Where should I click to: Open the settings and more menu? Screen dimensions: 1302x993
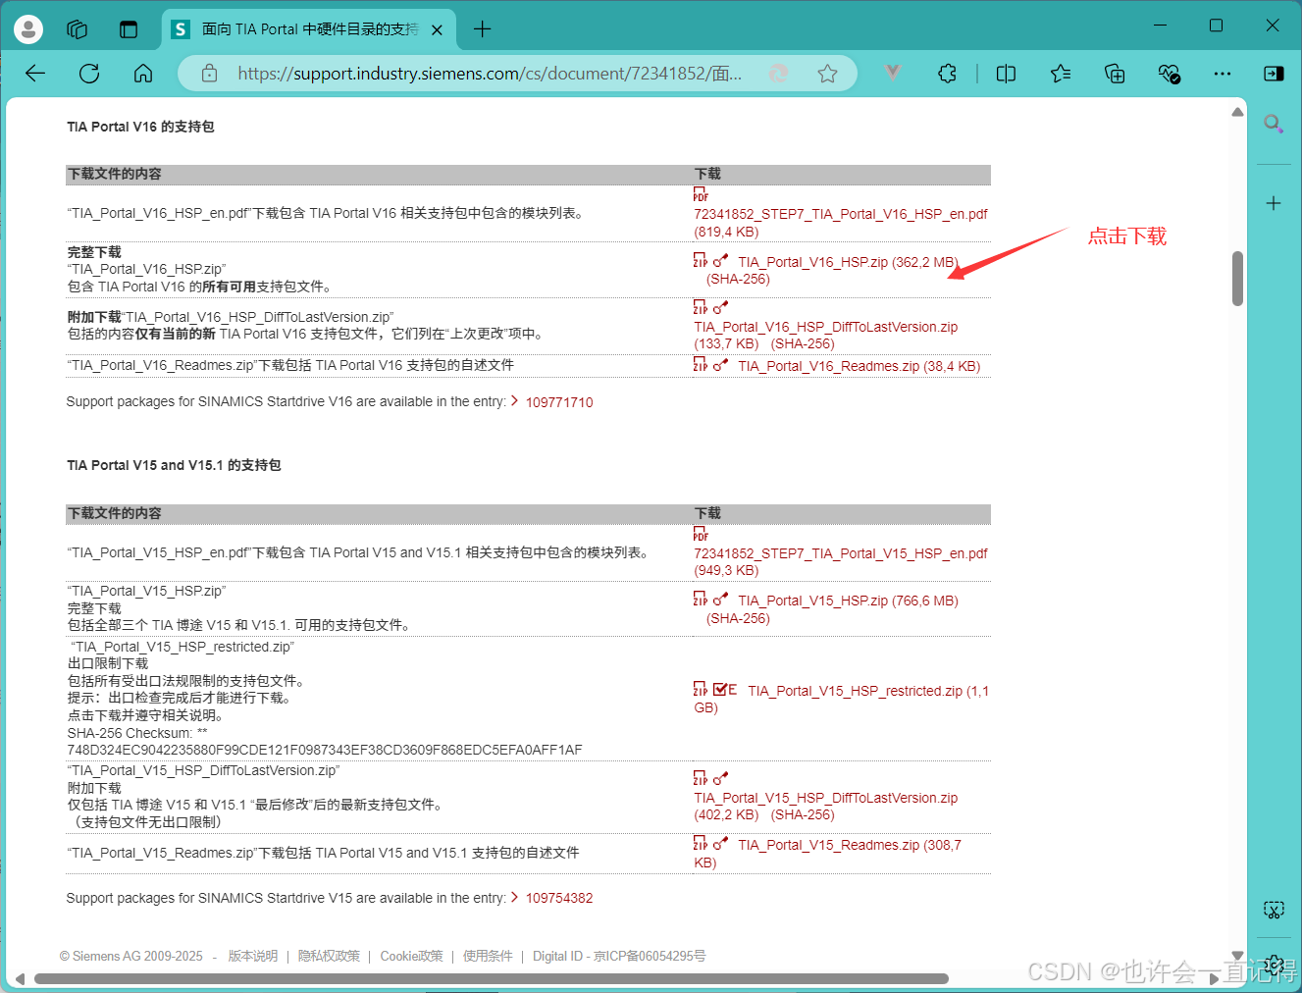(x=1222, y=74)
